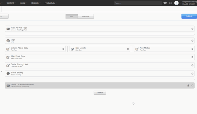Open gear settings for middle New Module
Image resolution: width=197 pixels, height=114 pixels.
[128, 49]
